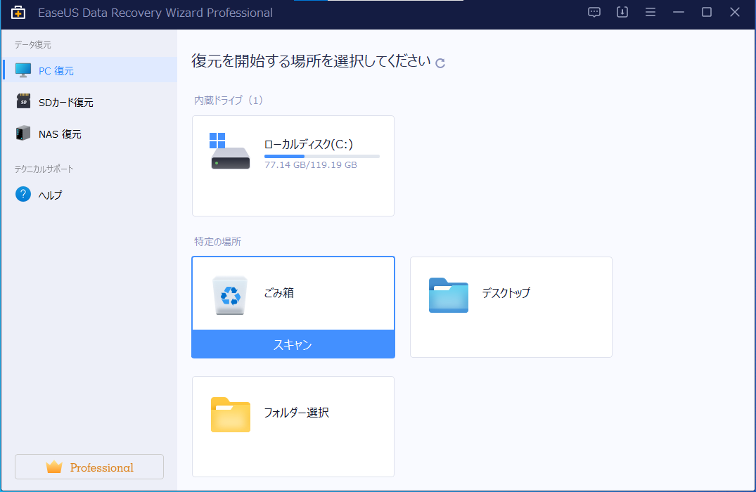Select NAS 復元 in the sidebar
This screenshot has width=756, height=492.
90,134
